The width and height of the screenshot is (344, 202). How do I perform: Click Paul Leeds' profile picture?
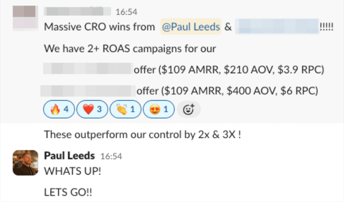pyautogui.click(x=25, y=162)
